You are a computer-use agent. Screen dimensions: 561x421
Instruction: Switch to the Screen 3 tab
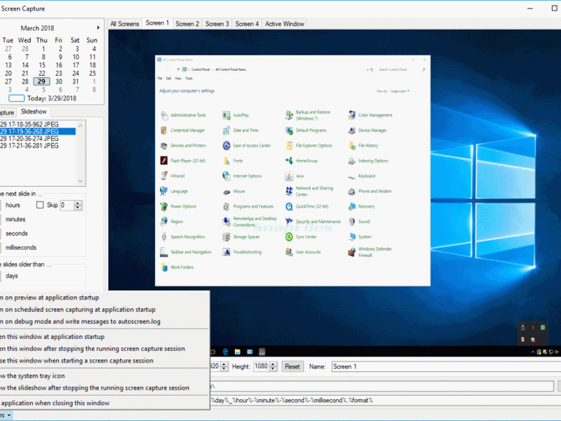coord(217,24)
